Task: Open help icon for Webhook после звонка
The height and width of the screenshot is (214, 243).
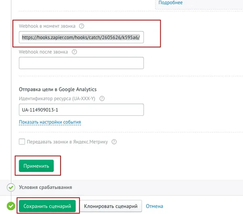Action: coord(74,52)
